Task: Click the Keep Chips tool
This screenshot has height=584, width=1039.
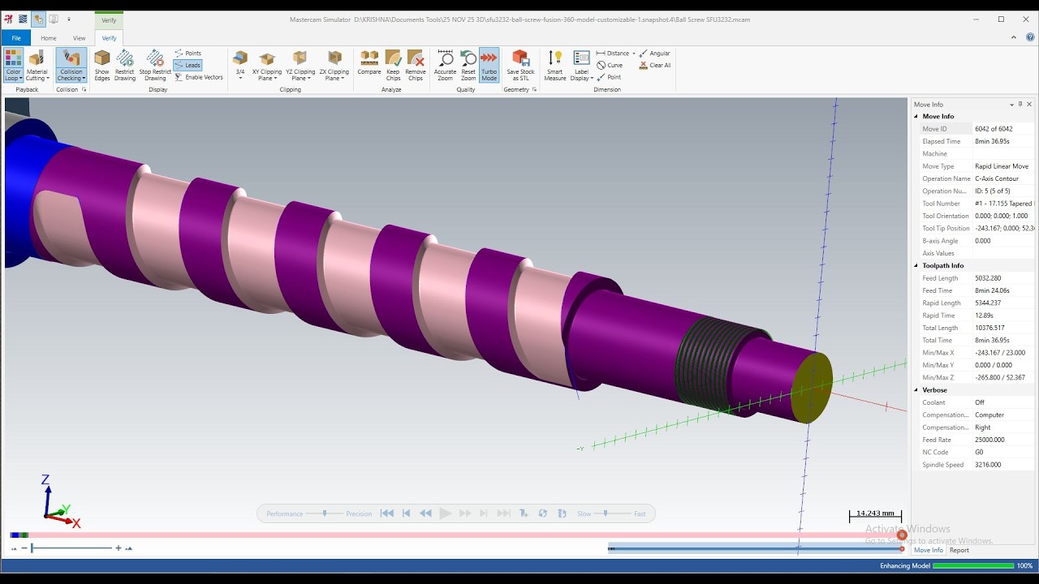Action: click(393, 65)
